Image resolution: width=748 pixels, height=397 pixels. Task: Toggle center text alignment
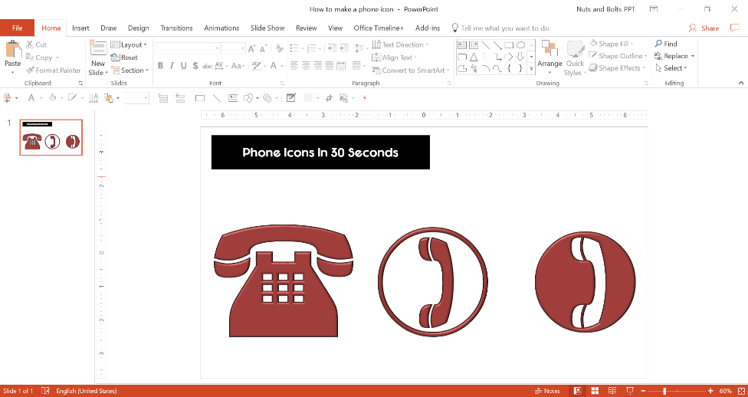pos(306,65)
